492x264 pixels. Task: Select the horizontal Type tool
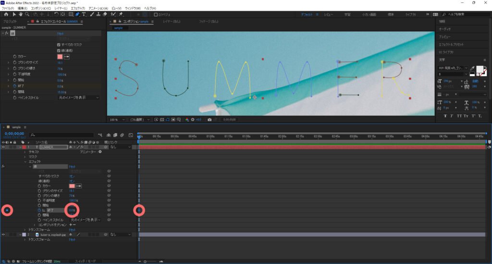(x=84, y=14)
